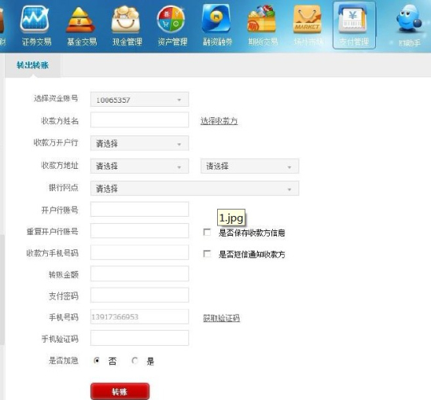Open the 期货交易 futures trading icon
The image size is (431, 400).
tap(262, 19)
